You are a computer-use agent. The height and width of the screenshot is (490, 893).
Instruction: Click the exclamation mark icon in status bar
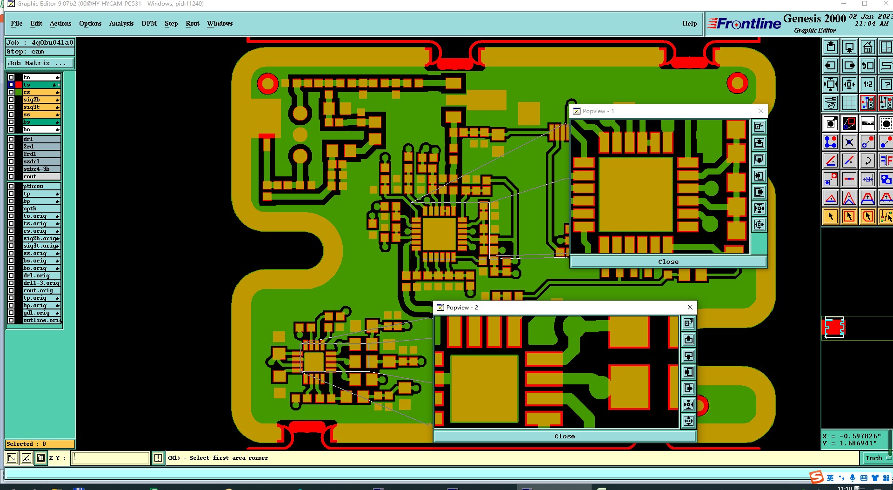(158, 458)
